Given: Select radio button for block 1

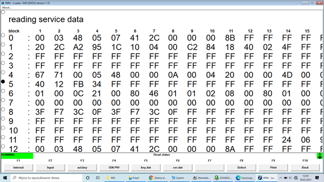Looking at the screenshot, I should (x=3, y=44).
